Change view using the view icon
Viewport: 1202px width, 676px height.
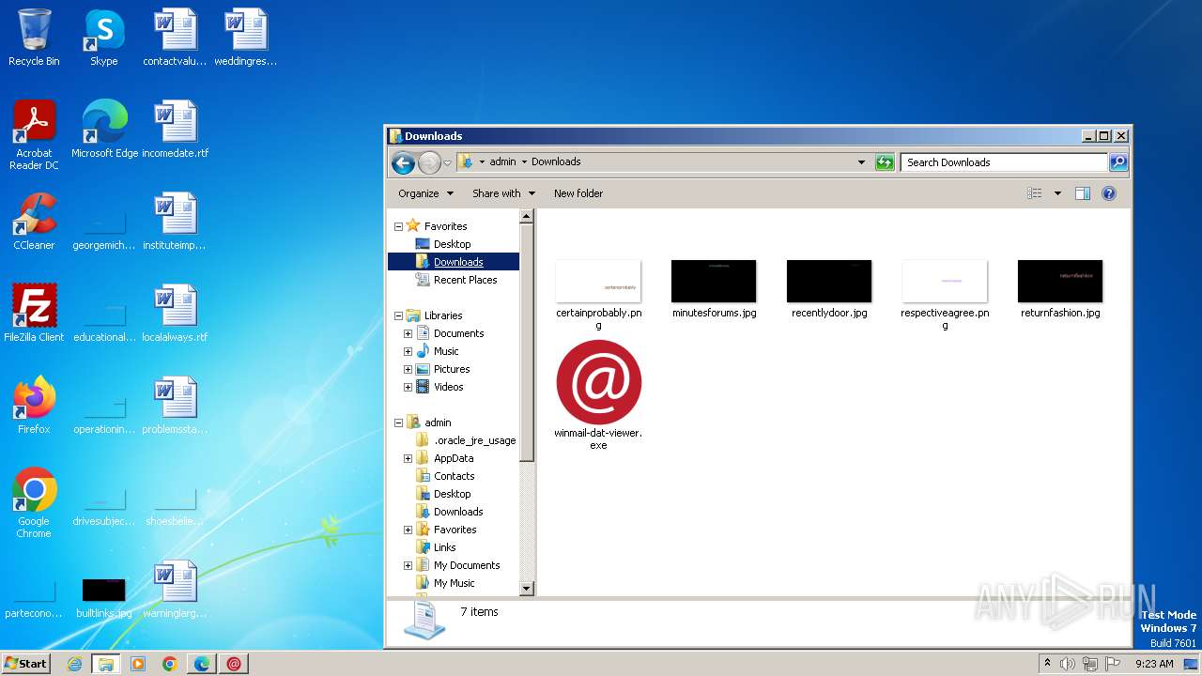coord(1035,193)
